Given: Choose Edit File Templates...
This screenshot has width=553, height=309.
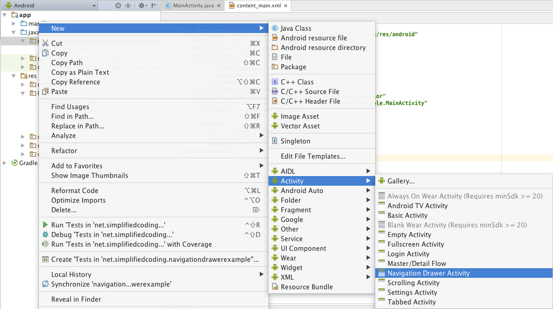Looking at the screenshot, I should coord(313,156).
